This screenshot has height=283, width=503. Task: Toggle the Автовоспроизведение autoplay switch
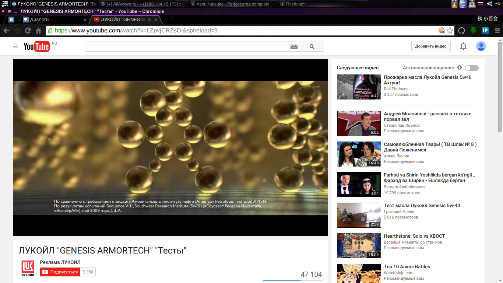[x=472, y=68]
